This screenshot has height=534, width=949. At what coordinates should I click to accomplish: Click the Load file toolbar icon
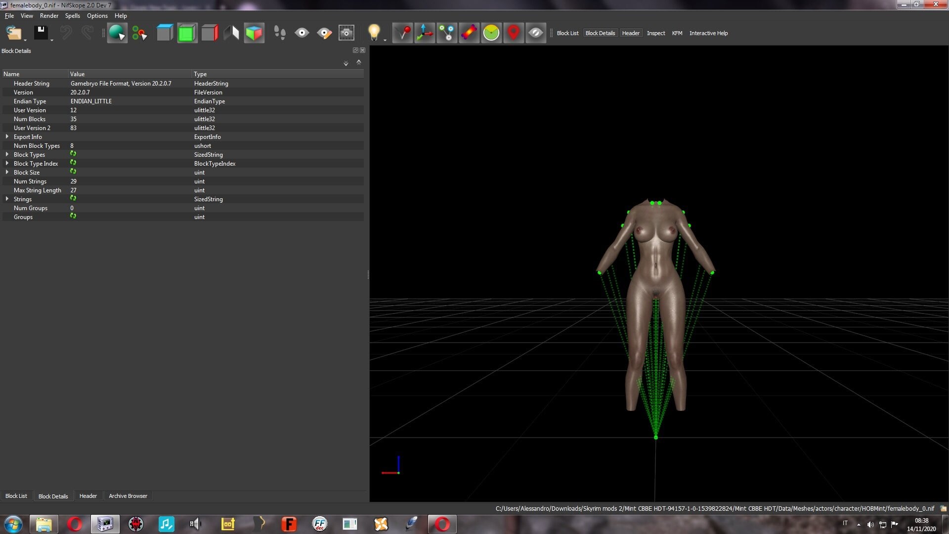[x=13, y=33]
